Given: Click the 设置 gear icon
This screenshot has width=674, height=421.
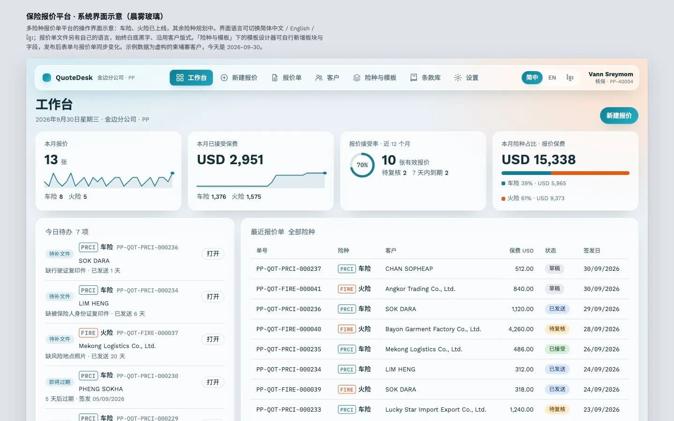Looking at the screenshot, I should [x=458, y=78].
